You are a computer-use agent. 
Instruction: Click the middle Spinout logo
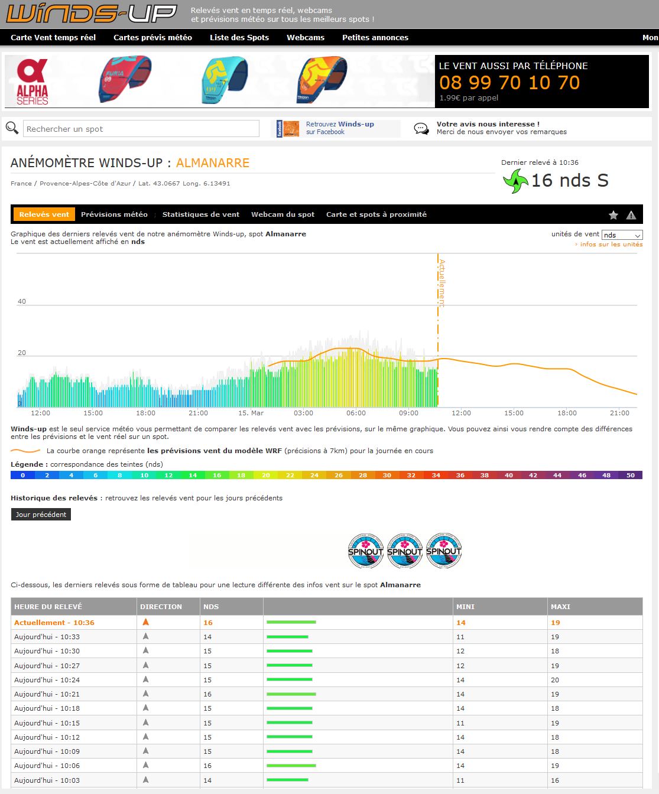[405, 551]
